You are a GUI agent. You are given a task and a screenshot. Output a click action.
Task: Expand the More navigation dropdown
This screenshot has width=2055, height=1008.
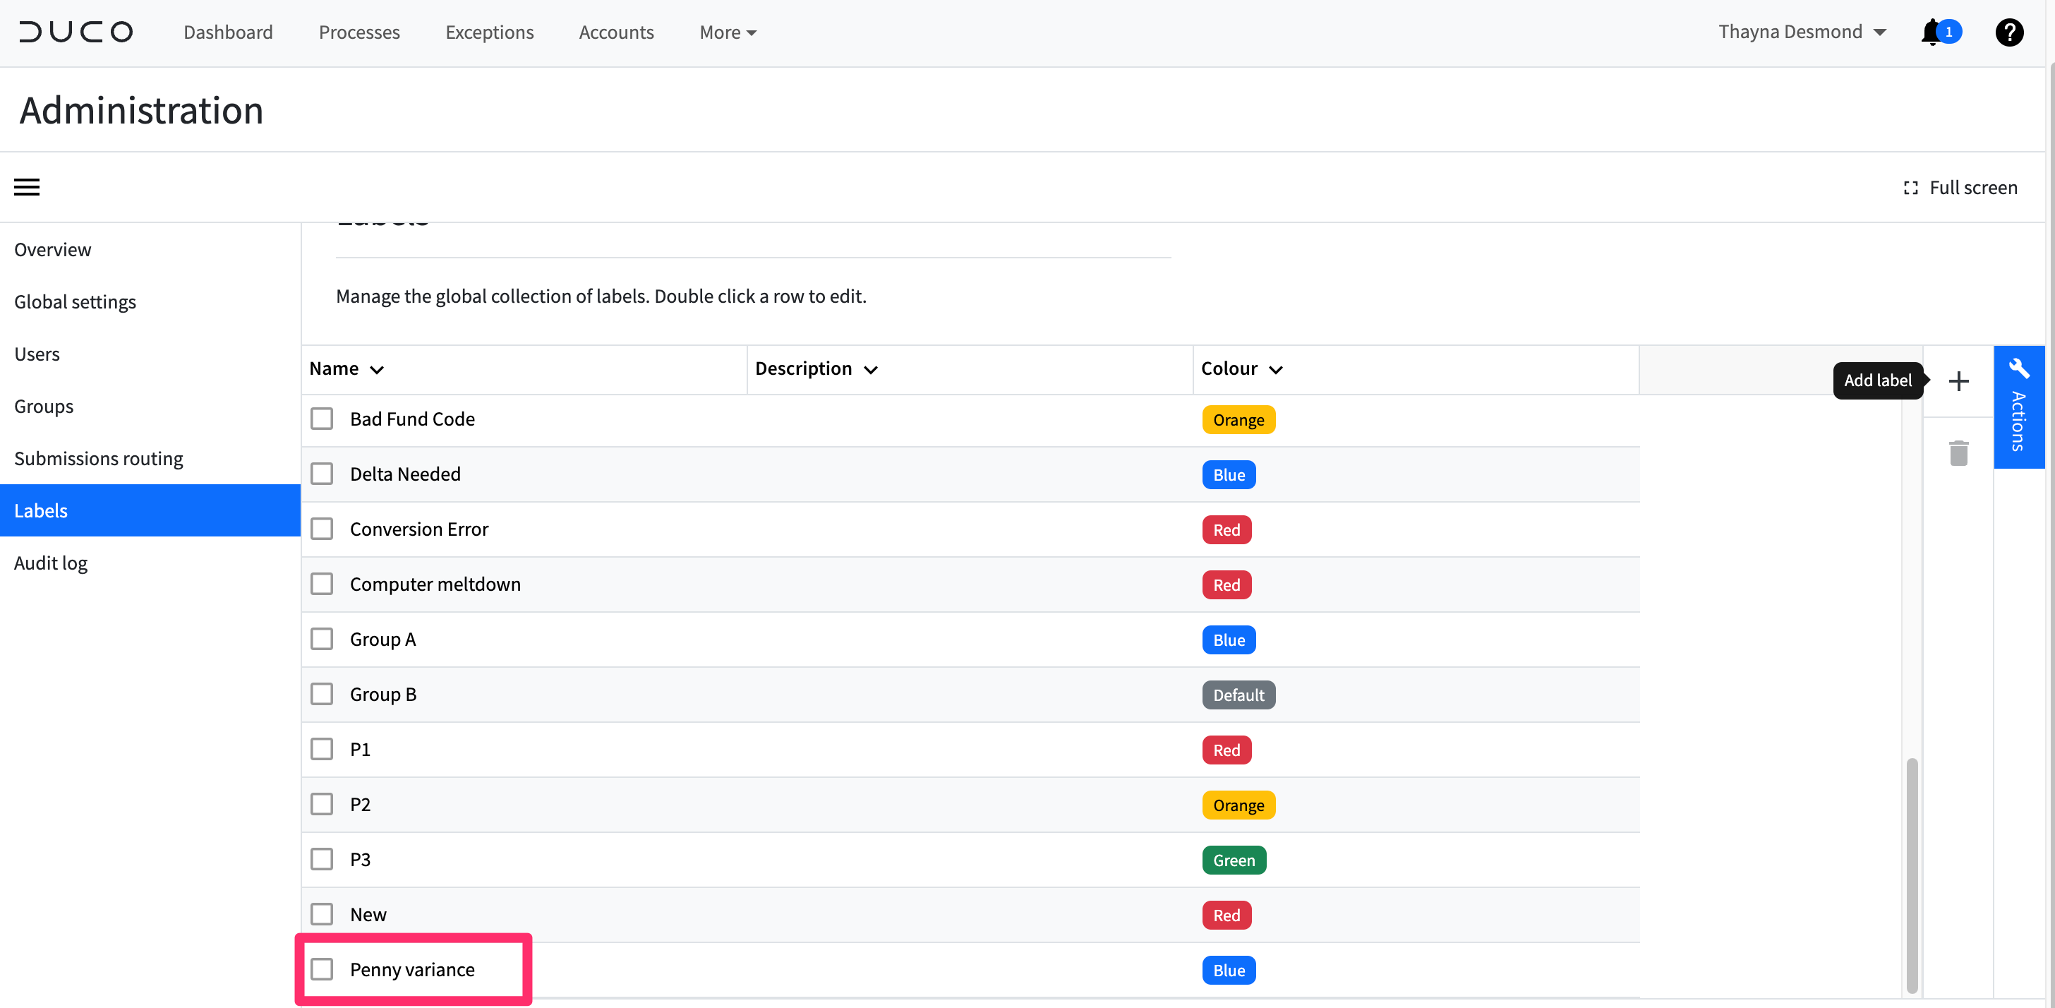(x=728, y=32)
